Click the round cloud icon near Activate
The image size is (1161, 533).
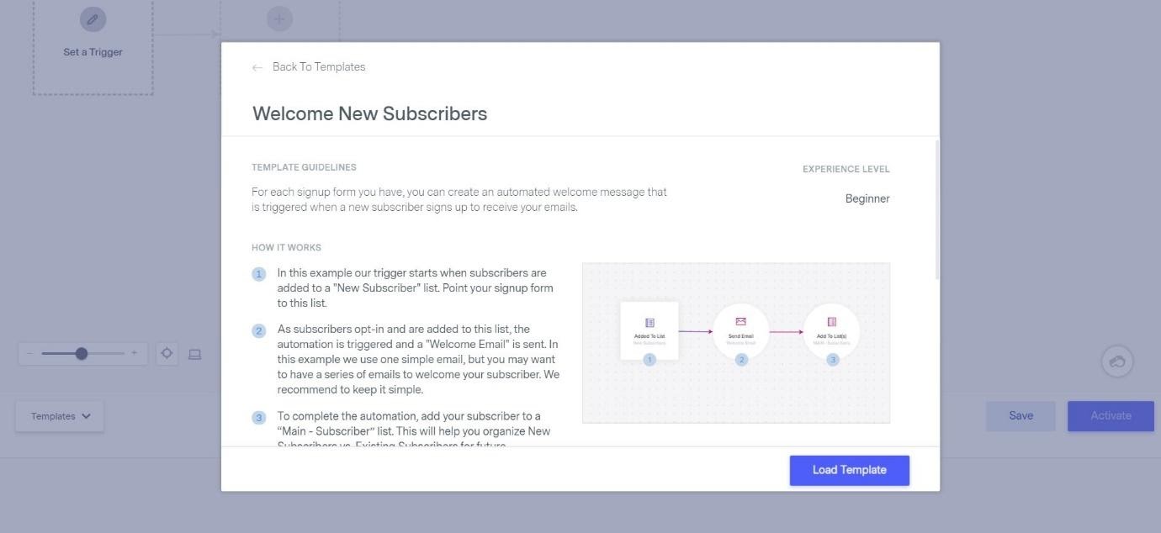(1117, 361)
